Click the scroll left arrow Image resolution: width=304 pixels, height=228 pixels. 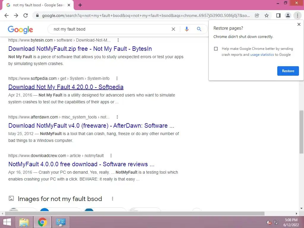point(2,213)
